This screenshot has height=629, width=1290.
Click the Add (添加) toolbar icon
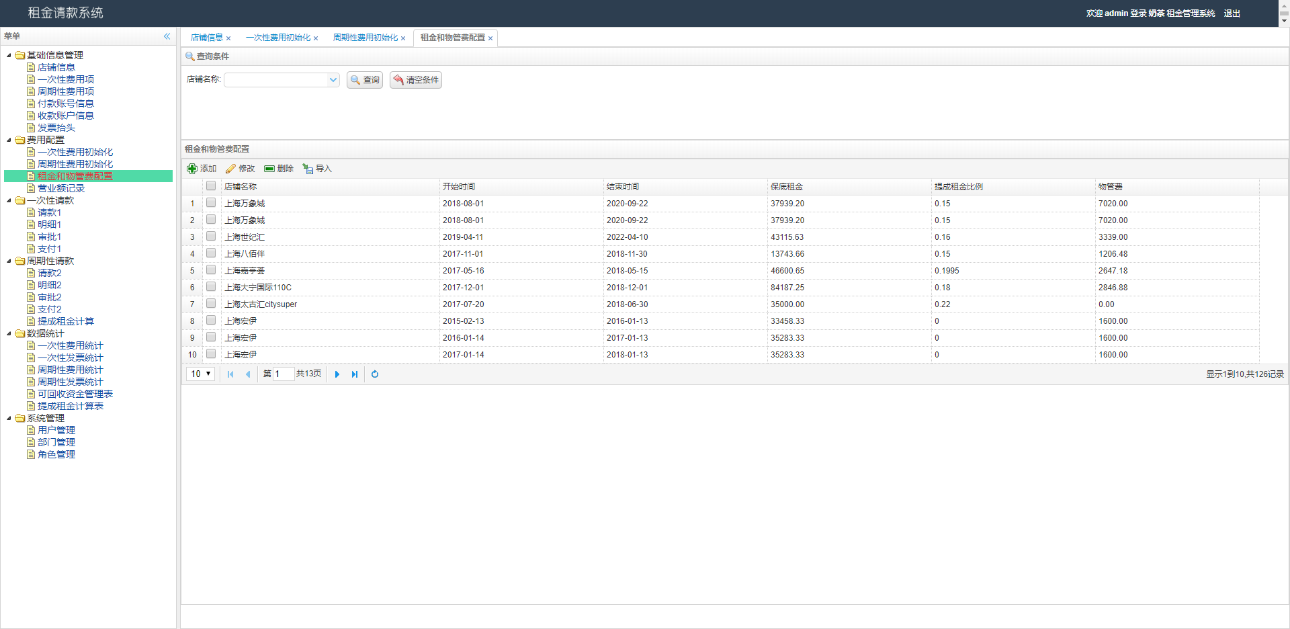[192, 169]
